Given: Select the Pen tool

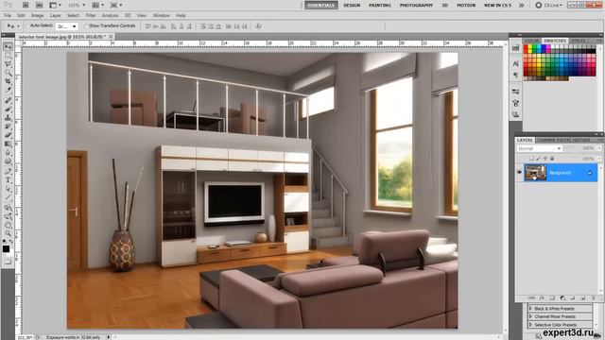Looking at the screenshot, I should tap(8, 172).
